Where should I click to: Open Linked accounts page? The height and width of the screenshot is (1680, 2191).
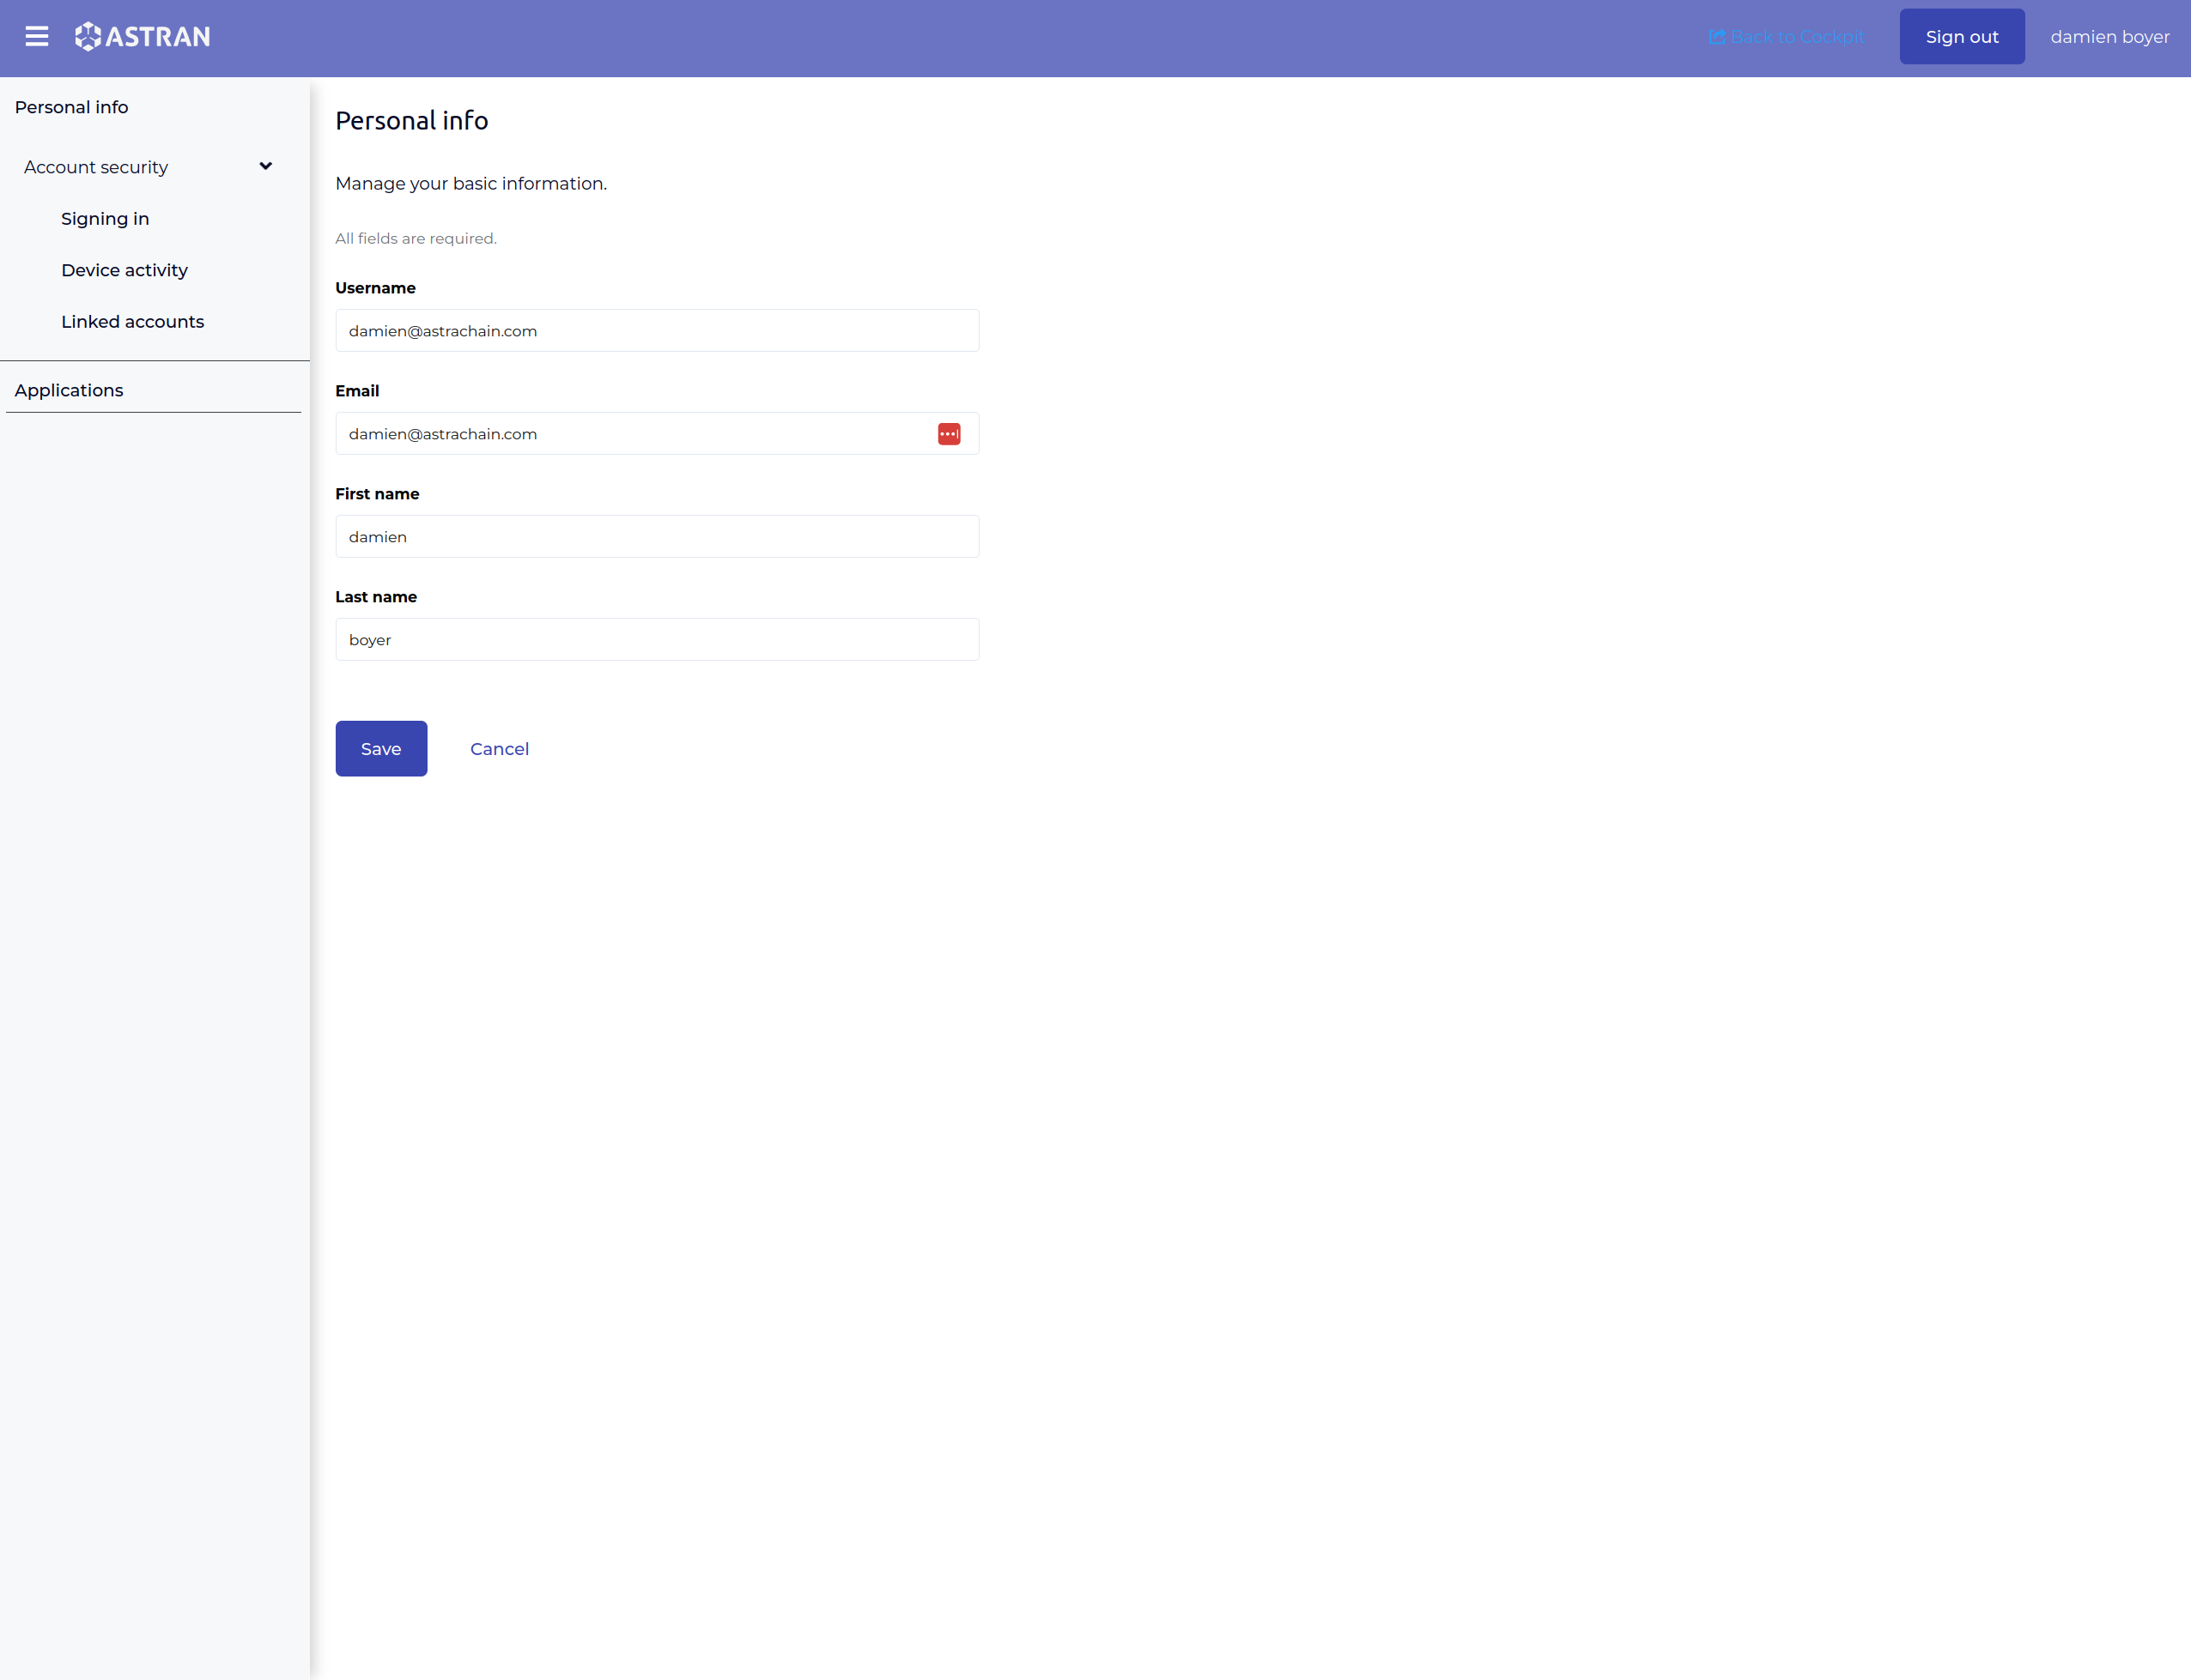click(x=132, y=322)
